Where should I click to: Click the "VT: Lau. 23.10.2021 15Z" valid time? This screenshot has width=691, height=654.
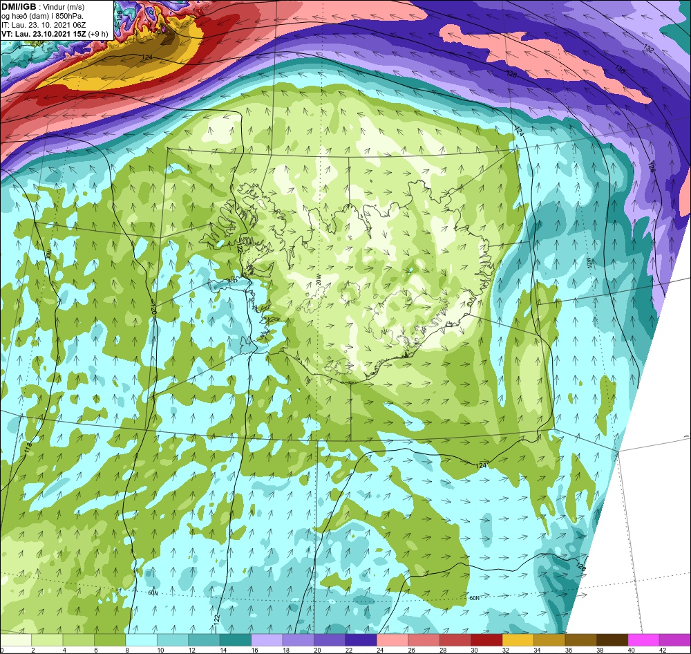[x=44, y=34]
